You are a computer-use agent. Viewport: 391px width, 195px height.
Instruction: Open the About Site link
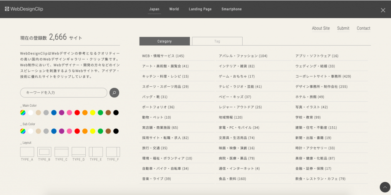click(321, 28)
